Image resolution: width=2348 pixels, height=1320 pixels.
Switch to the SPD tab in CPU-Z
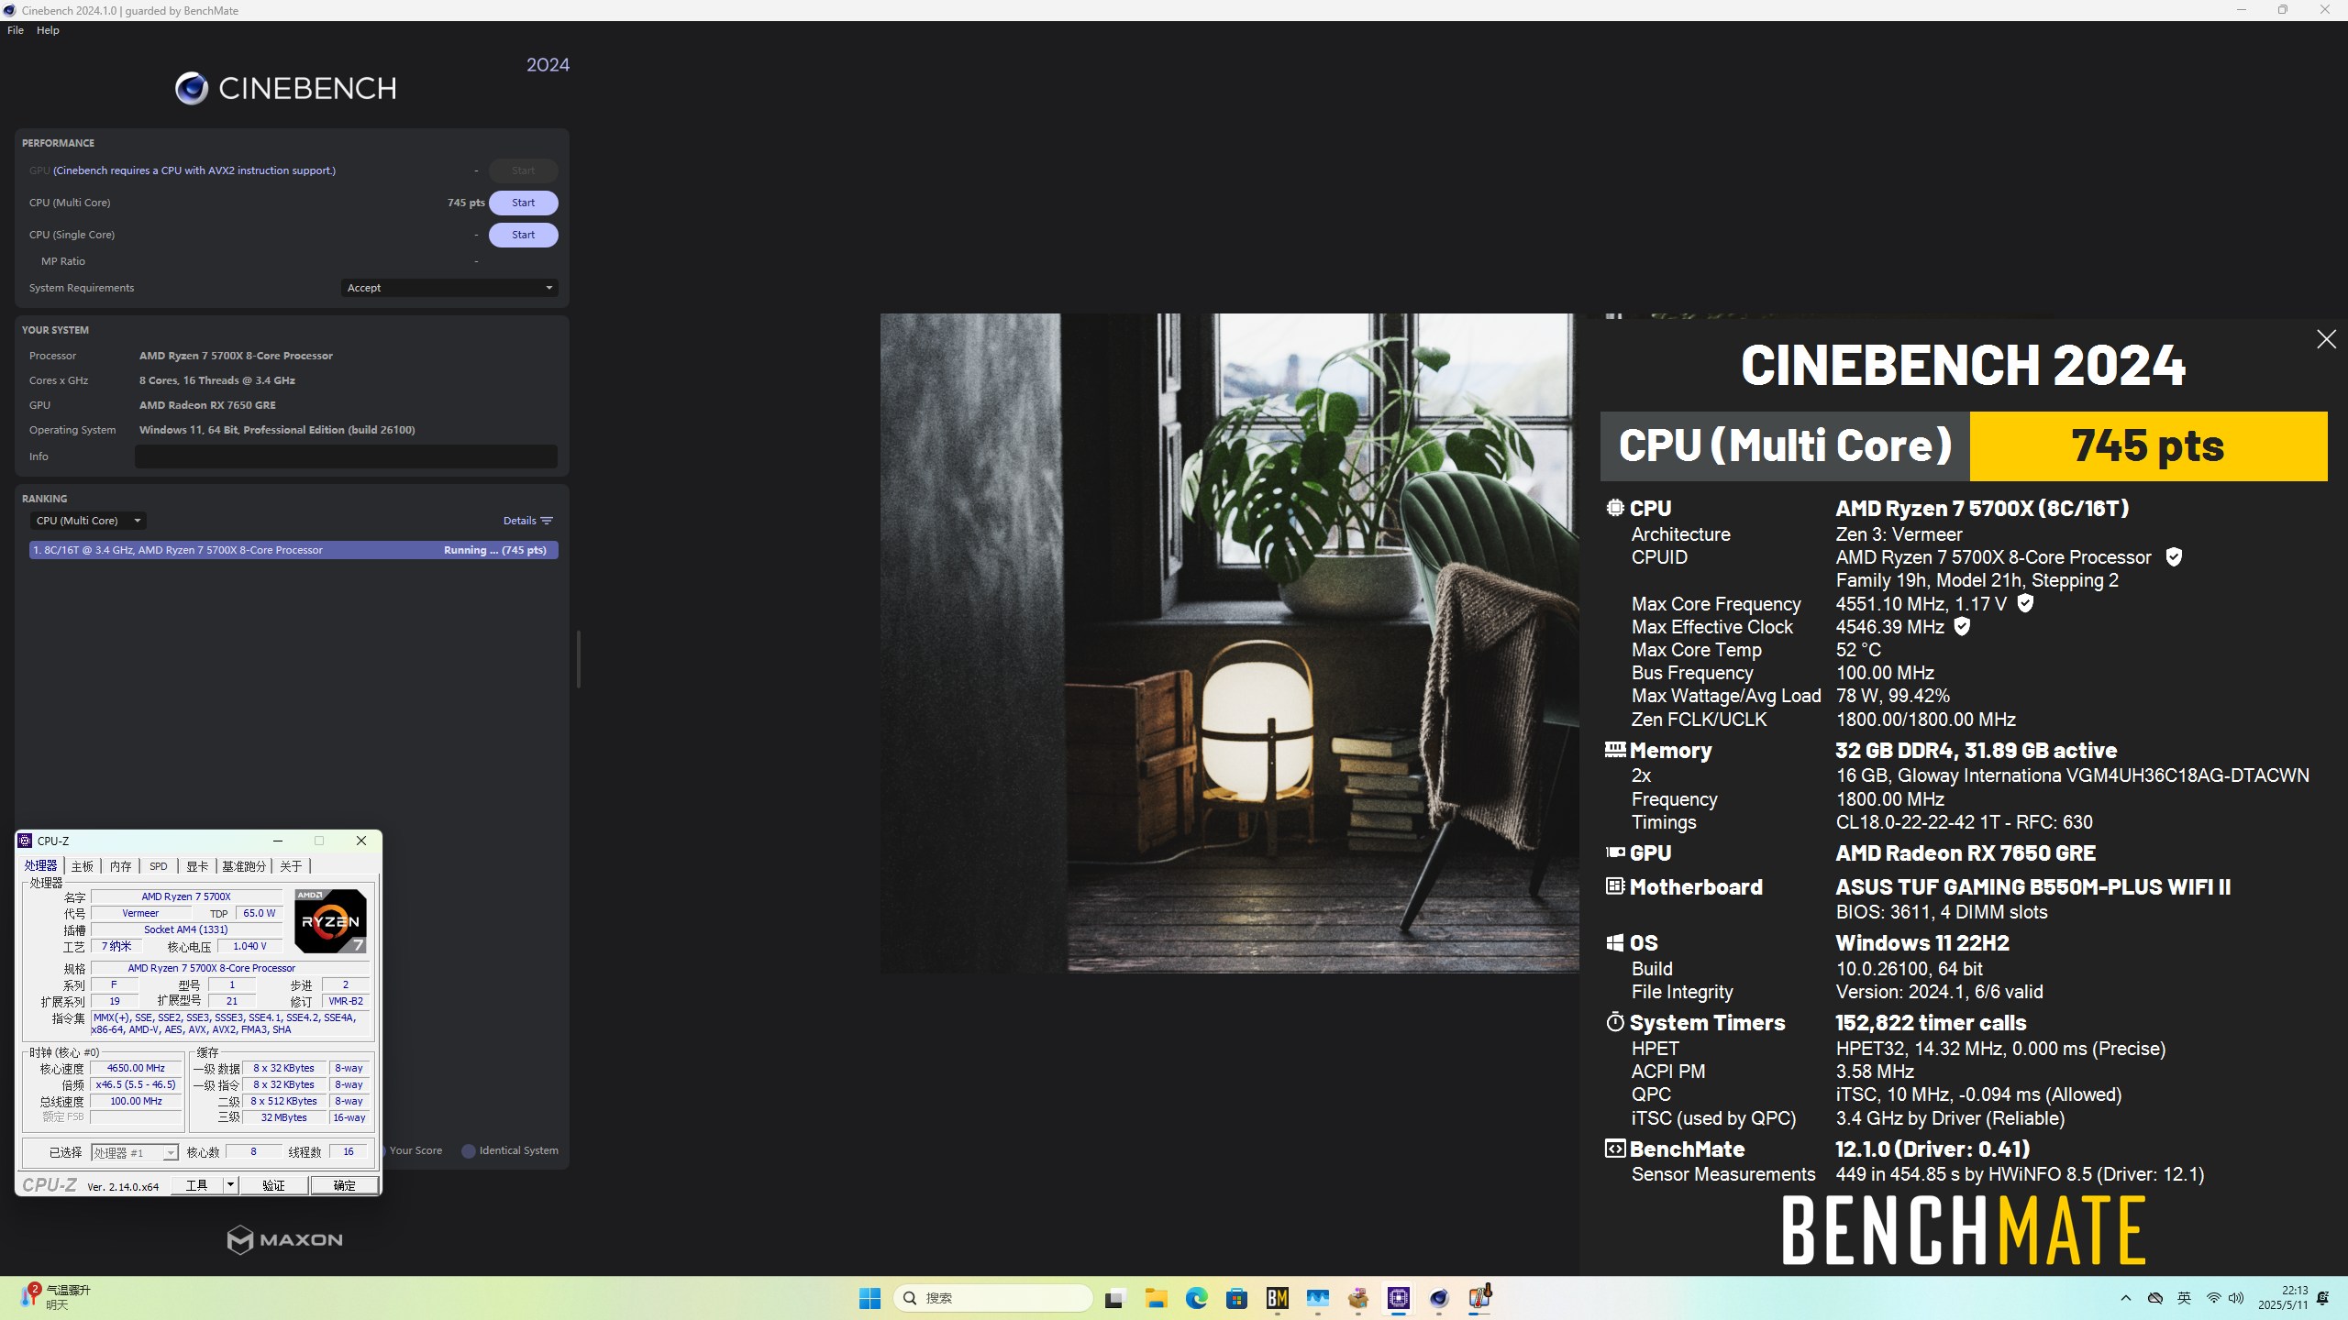coord(159,866)
